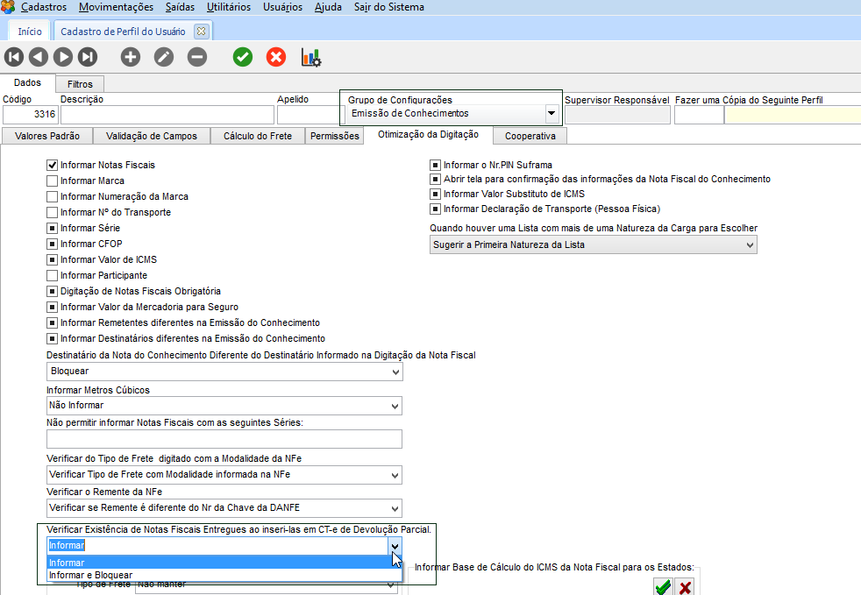Viewport: 861px width, 595px height.
Task: Click the Apelido input field
Action: click(x=310, y=114)
